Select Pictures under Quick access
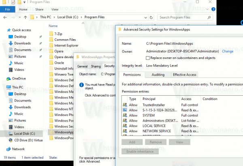 (20, 57)
